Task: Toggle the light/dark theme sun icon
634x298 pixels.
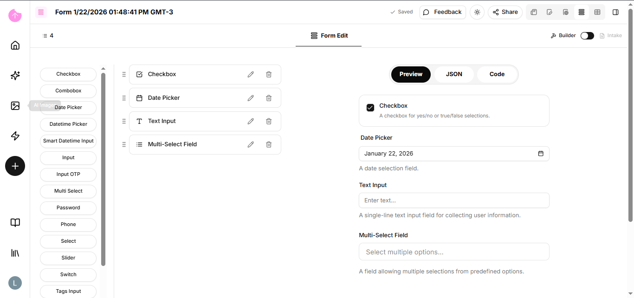Action: (x=477, y=12)
